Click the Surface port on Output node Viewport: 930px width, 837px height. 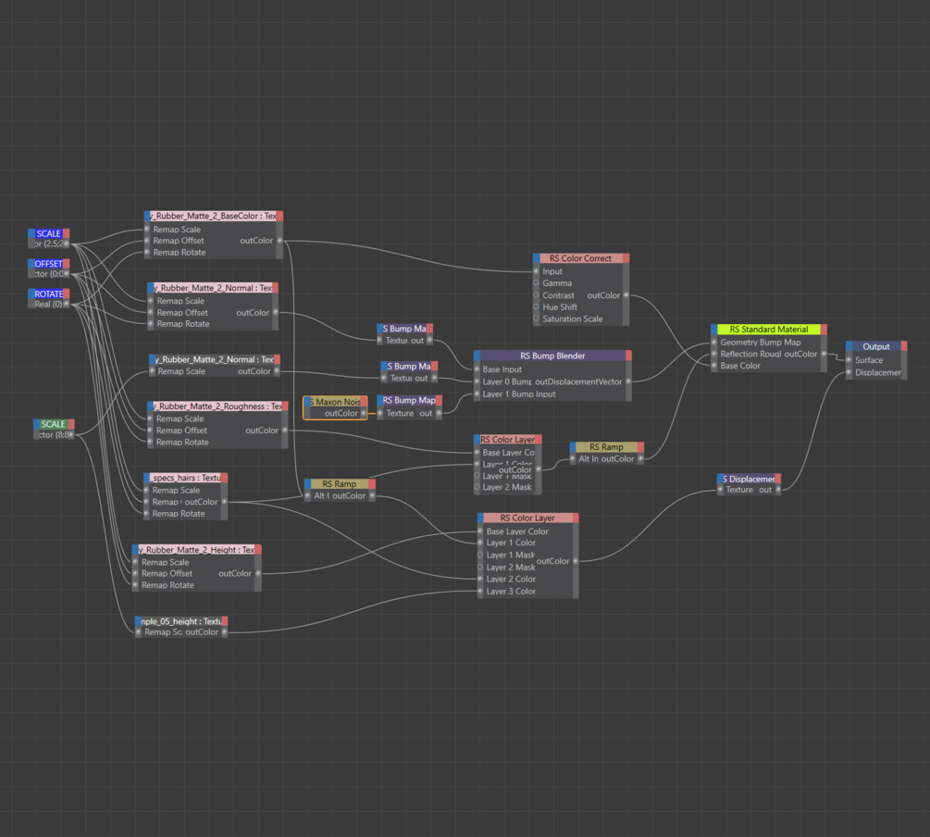coord(849,360)
